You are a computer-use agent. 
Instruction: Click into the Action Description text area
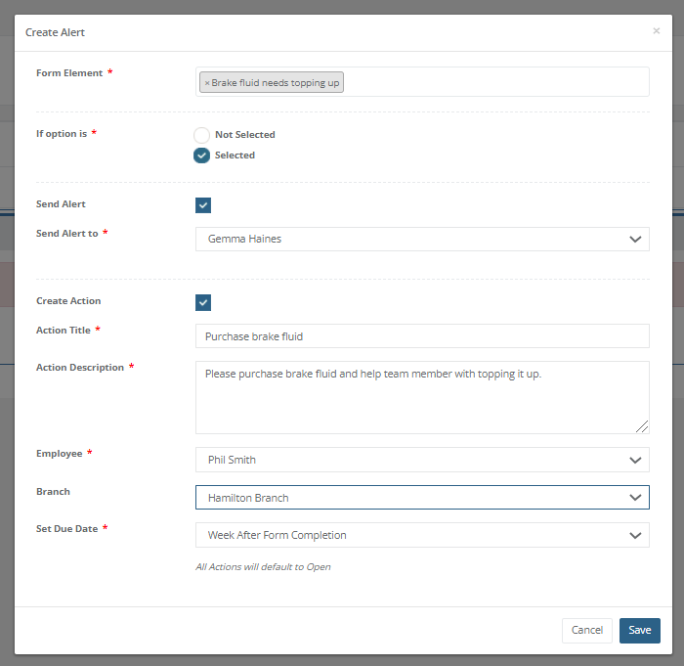(422, 397)
